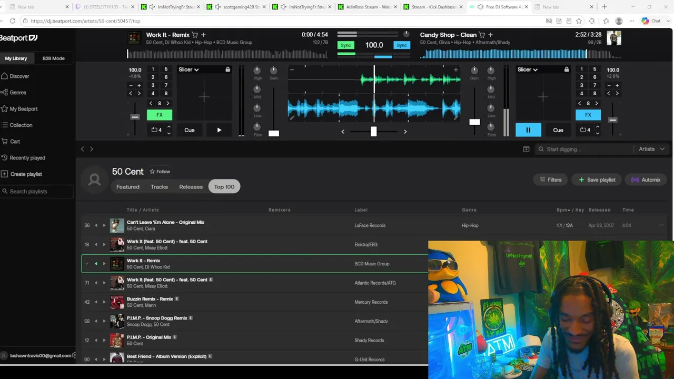Click the plus icon beside Work It - Remix title
674x379 pixels.
point(203,35)
